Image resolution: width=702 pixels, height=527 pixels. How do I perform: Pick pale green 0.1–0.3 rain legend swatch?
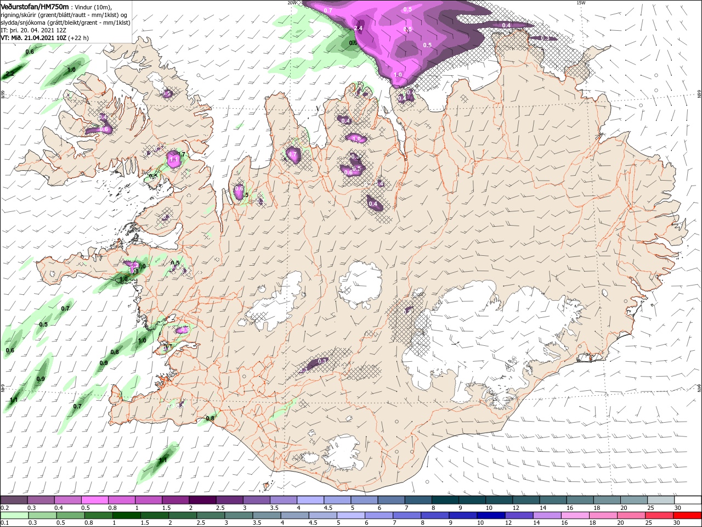14,515
